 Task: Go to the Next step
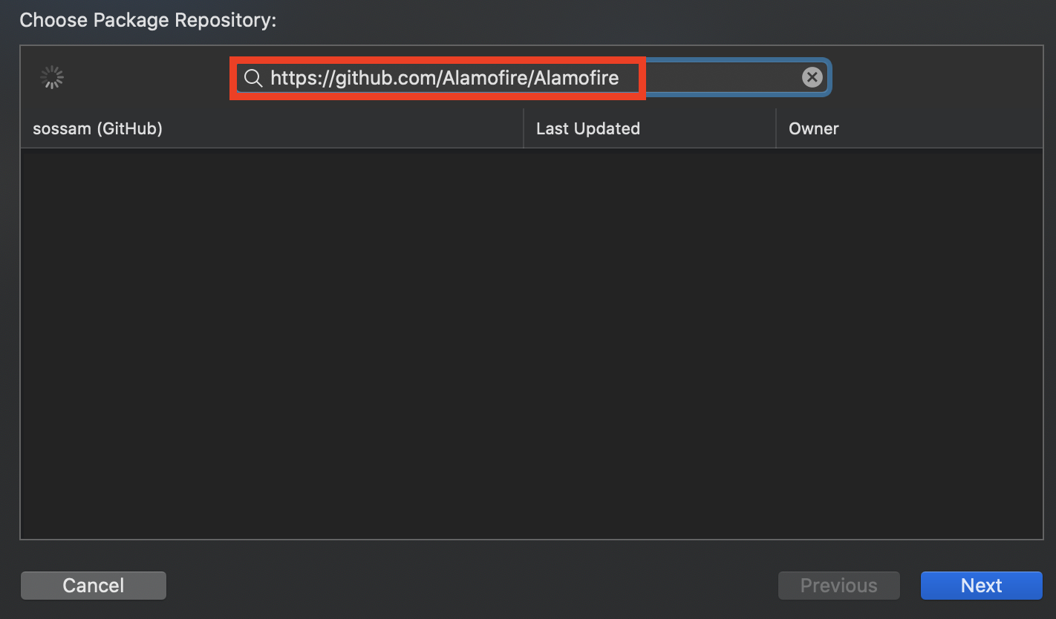coord(982,586)
